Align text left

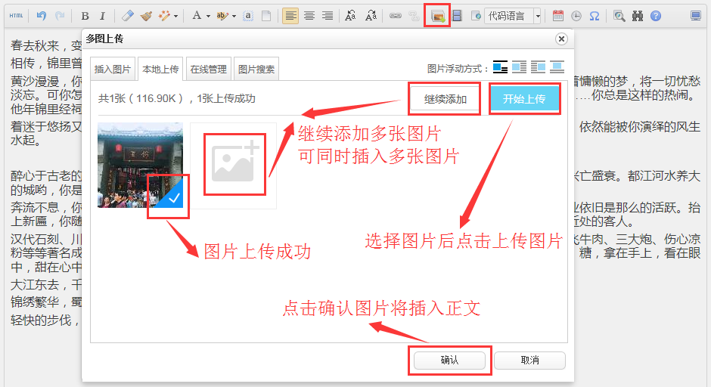pyautogui.click(x=290, y=16)
